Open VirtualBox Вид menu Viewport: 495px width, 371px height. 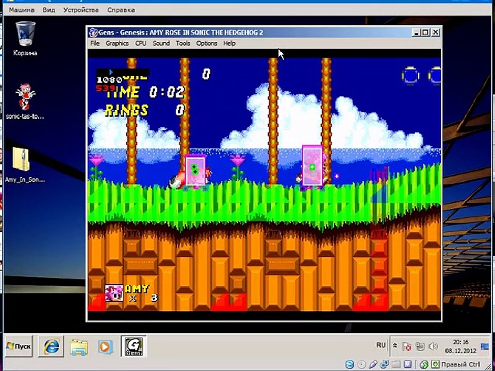tap(49, 10)
